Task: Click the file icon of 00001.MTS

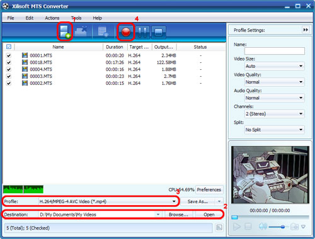Action: pos(25,55)
